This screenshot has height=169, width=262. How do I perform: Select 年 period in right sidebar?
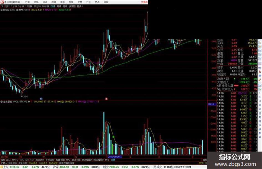tap(260, 137)
